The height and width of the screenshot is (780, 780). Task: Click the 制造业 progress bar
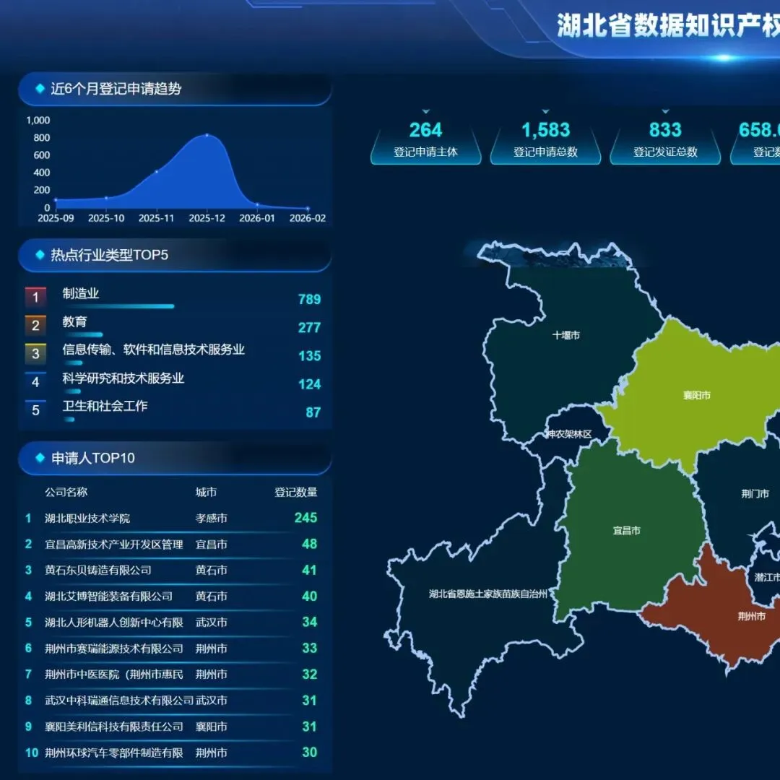click(118, 306)
